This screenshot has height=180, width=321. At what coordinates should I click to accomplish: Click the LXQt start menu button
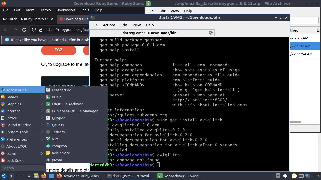tap(4, 176)
